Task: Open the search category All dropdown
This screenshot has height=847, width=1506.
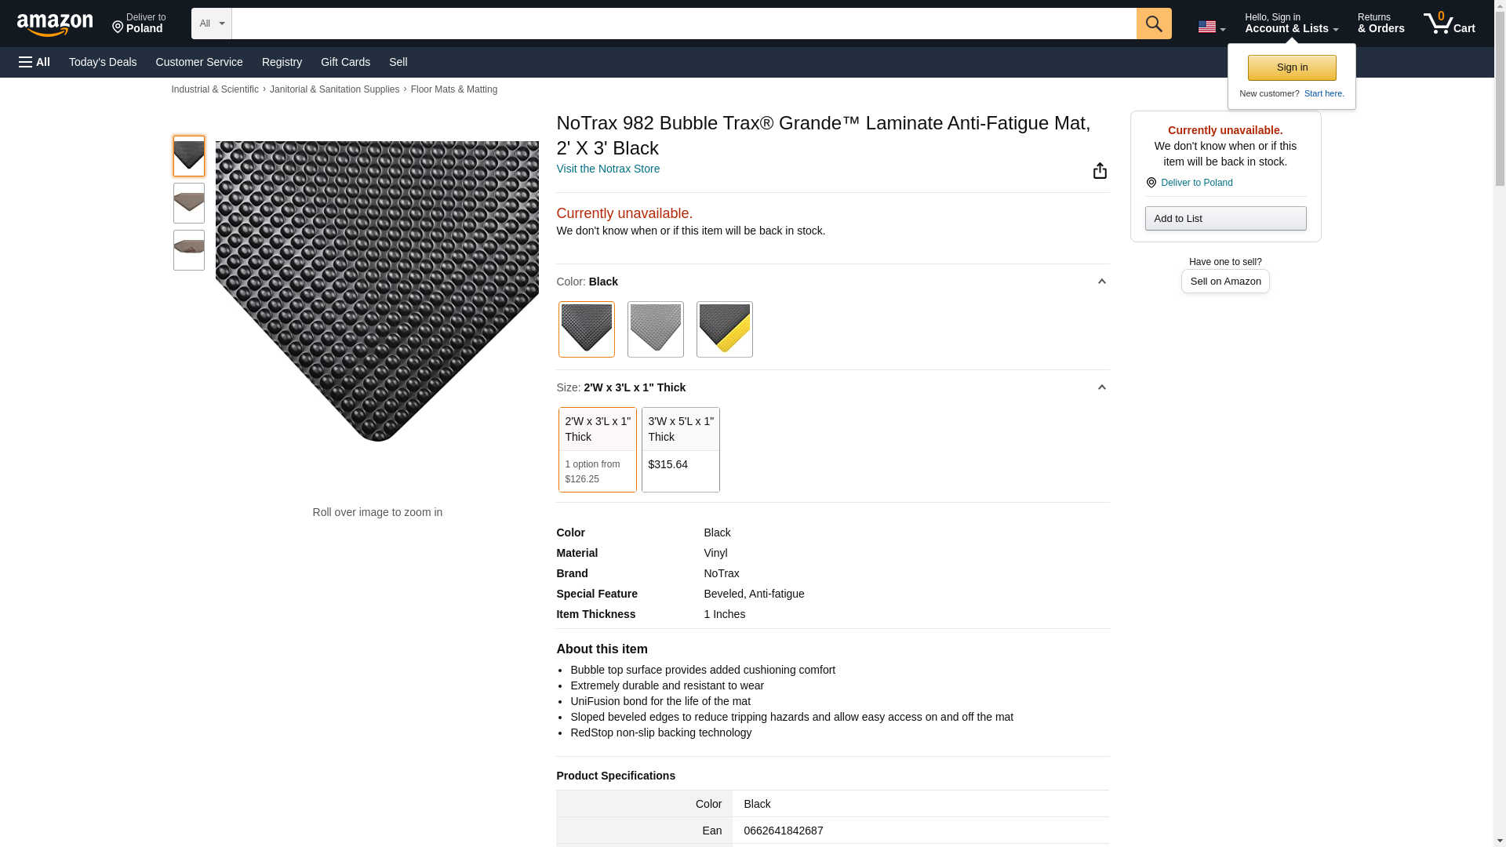Action: 211,24
